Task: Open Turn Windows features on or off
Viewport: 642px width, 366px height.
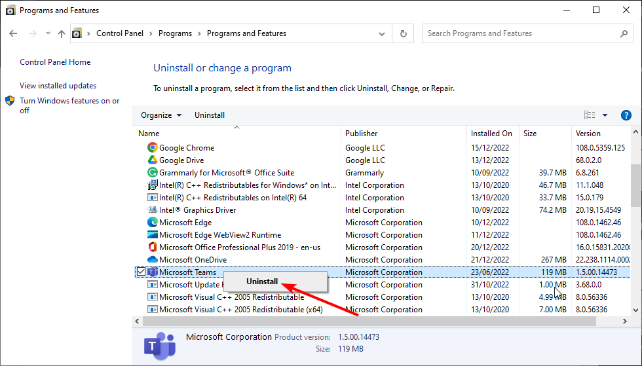Action: click(69, 105)
